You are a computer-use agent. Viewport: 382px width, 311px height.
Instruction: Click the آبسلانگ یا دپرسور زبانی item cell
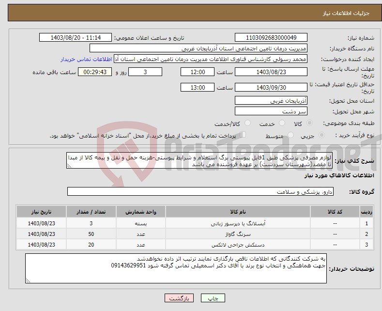click(x=238, y=223)
